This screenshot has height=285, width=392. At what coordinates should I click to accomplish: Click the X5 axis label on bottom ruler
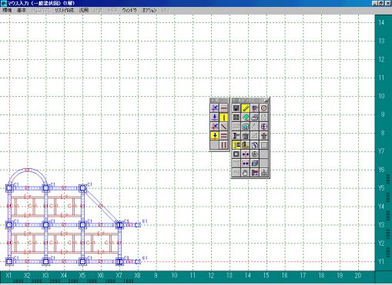(82, 275)
